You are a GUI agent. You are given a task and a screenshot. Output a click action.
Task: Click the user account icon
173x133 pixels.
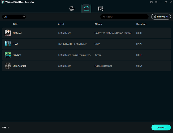coord(151,2)
